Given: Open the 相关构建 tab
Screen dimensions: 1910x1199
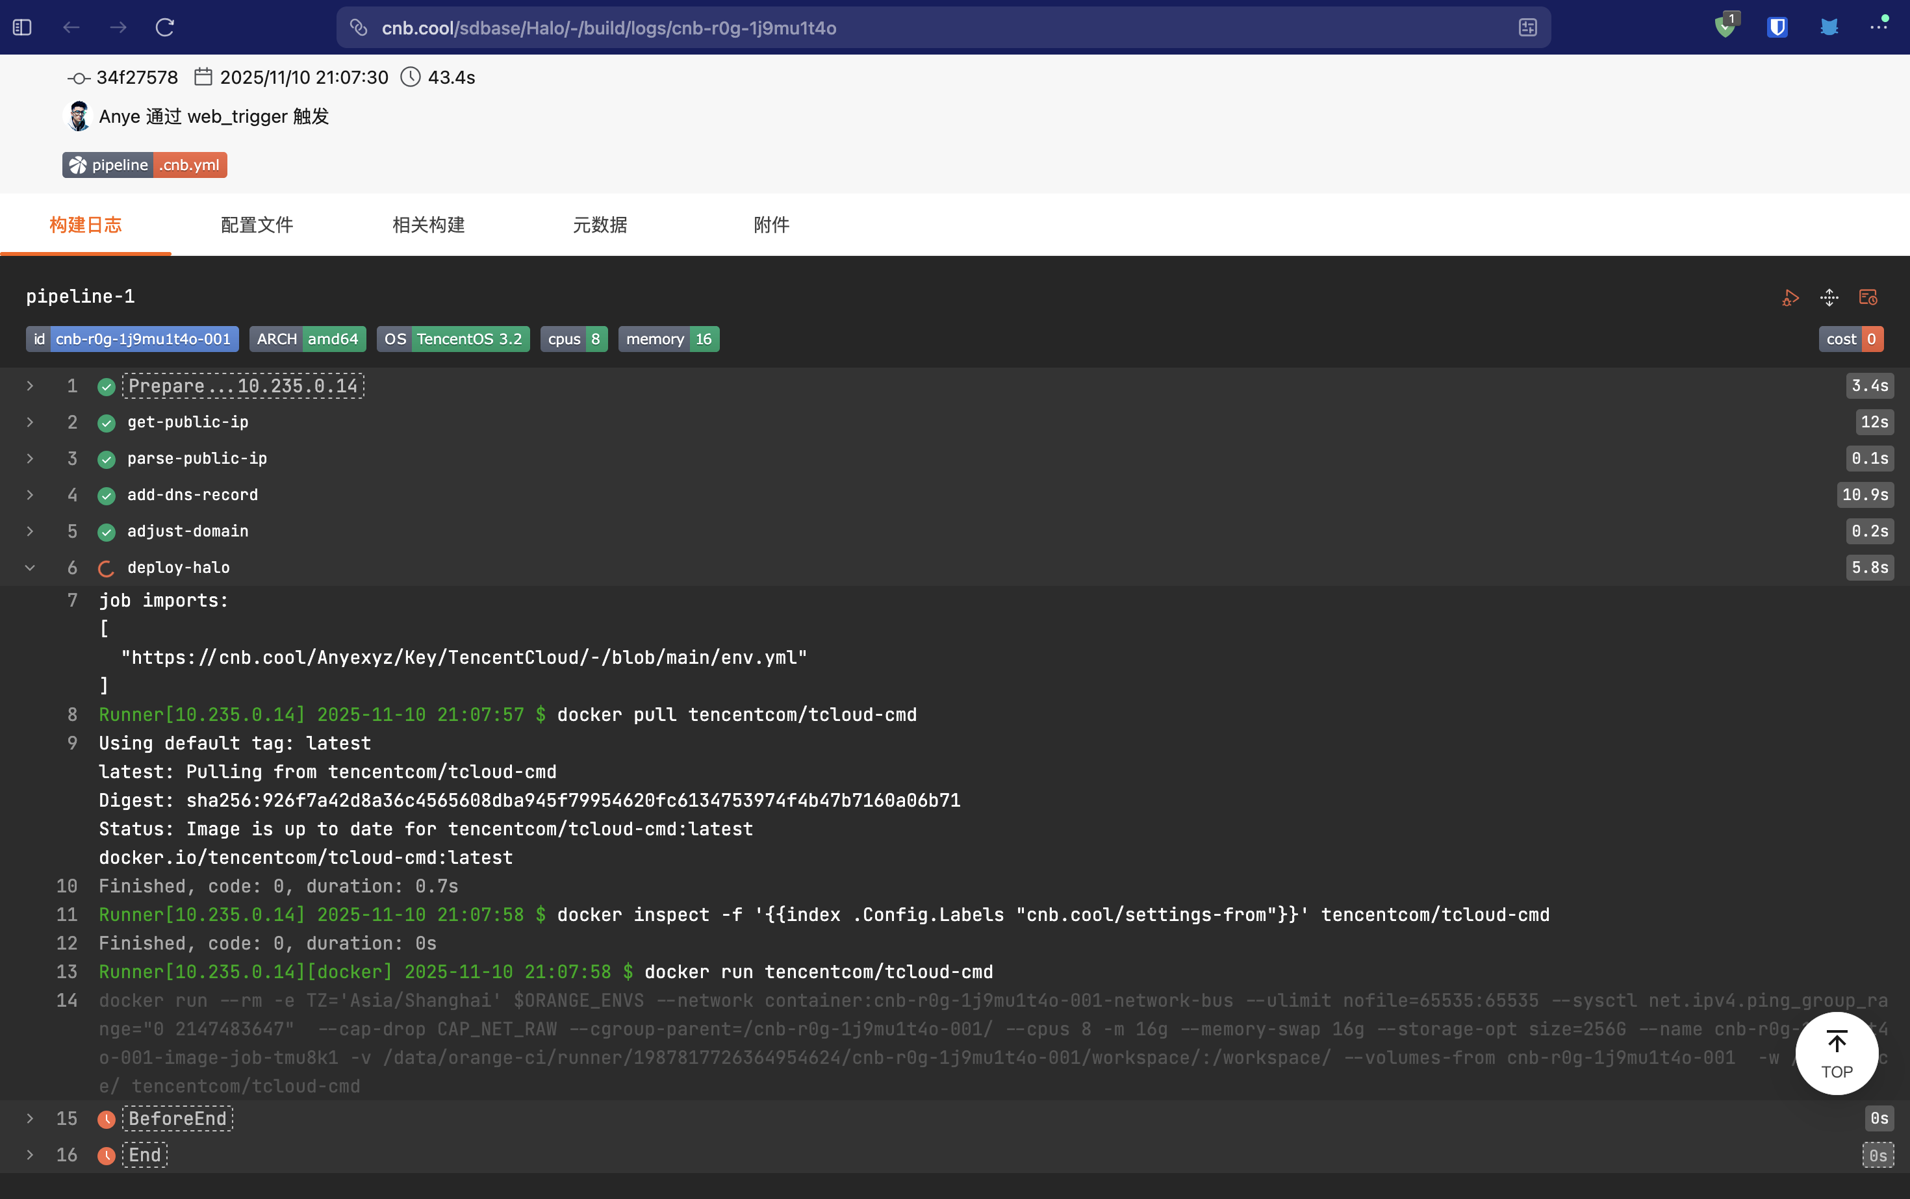Looking at the screenshot, I should click(x=428, y=225).
